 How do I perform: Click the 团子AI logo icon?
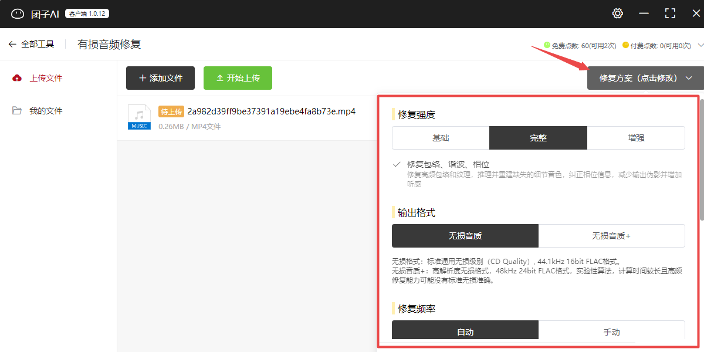point(18,13)
